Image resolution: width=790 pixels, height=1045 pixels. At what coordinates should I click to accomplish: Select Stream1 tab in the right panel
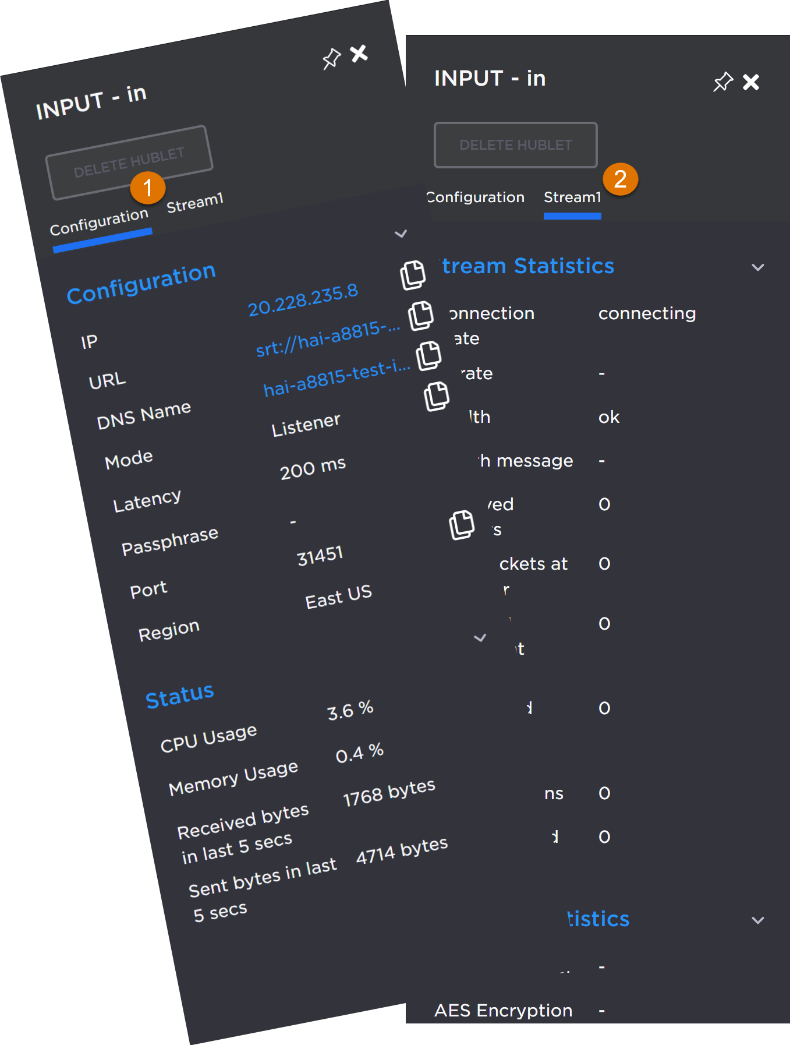[x=572, y=197]
